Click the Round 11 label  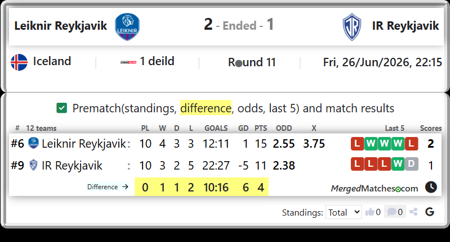click(252, 62)
